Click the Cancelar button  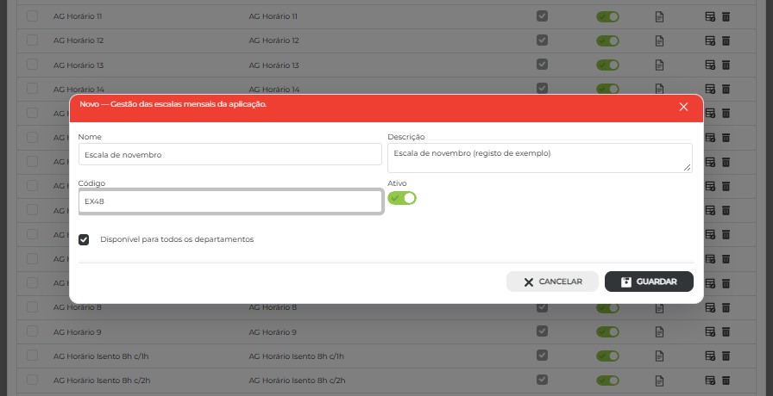pyautogui.click(x=552, y=282)
